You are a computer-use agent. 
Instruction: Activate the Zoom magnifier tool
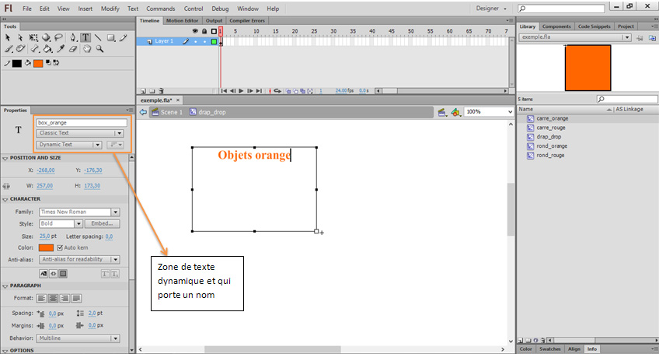pos(99,48)
